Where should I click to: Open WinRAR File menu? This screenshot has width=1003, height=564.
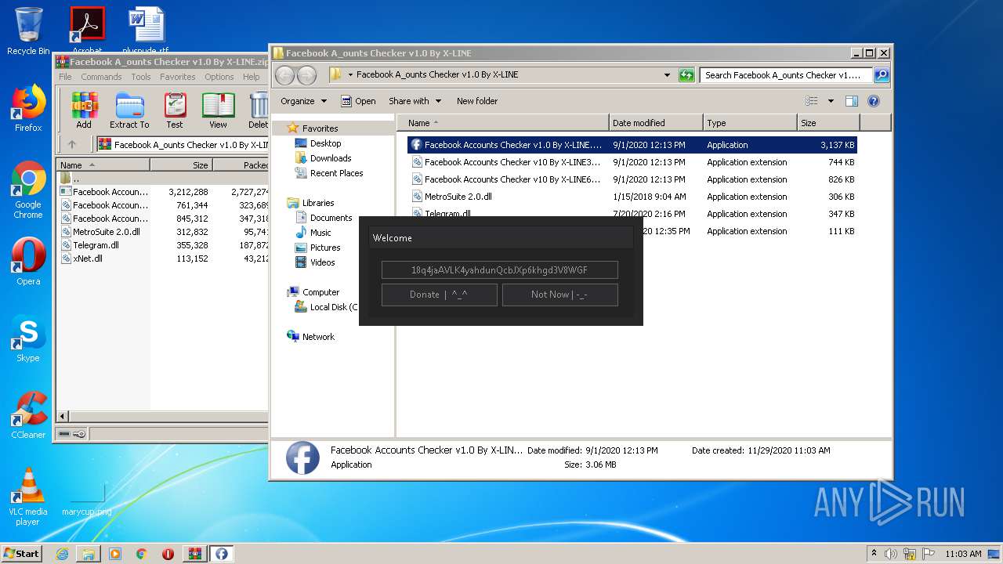(x=65, y=77)
